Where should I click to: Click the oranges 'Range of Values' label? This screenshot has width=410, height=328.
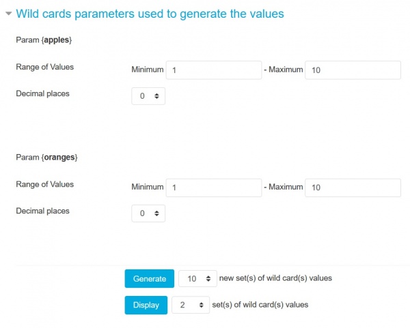44,184
